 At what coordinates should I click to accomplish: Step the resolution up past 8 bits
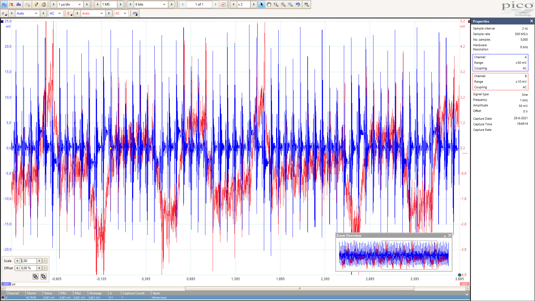coord(172,4)
